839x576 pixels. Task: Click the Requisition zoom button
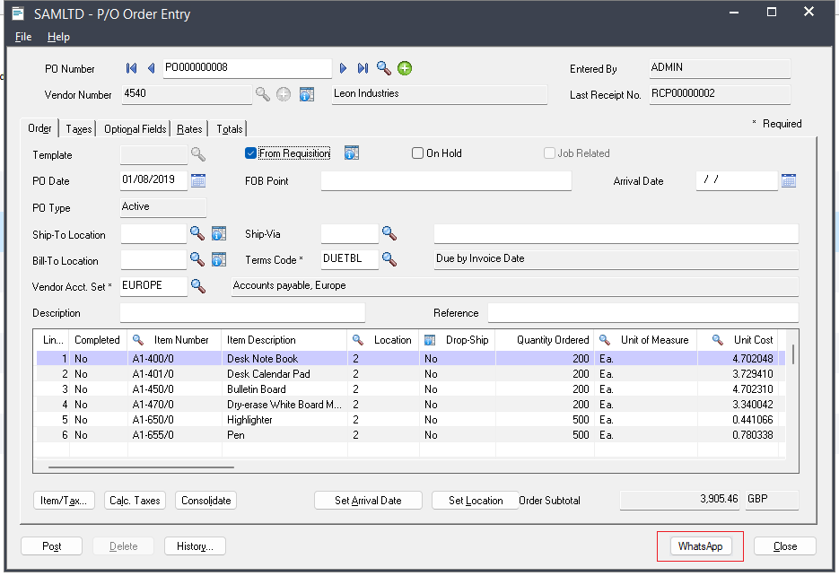tap(351, 153)
